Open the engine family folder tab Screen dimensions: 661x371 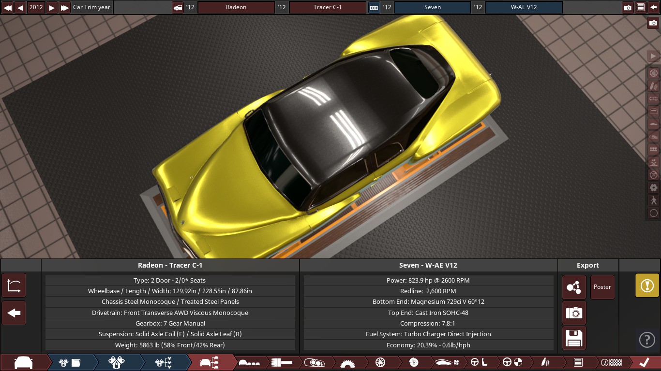point(70,363)
